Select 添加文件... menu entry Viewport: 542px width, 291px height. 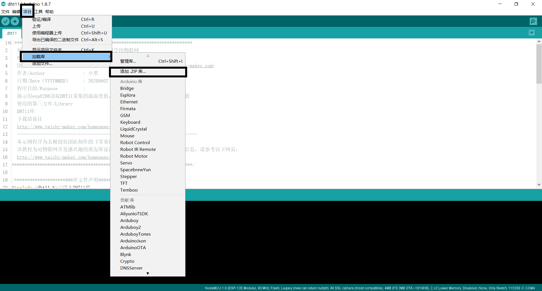pyautogui.click(x=67, y=64)
